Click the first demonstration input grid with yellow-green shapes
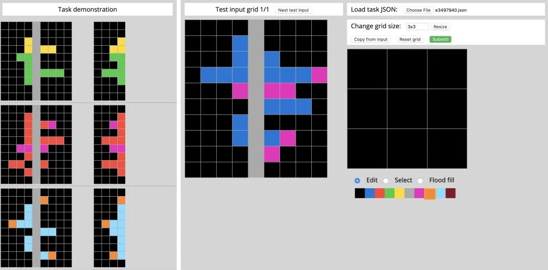548x270 pixels. click(x=36, y=61)
